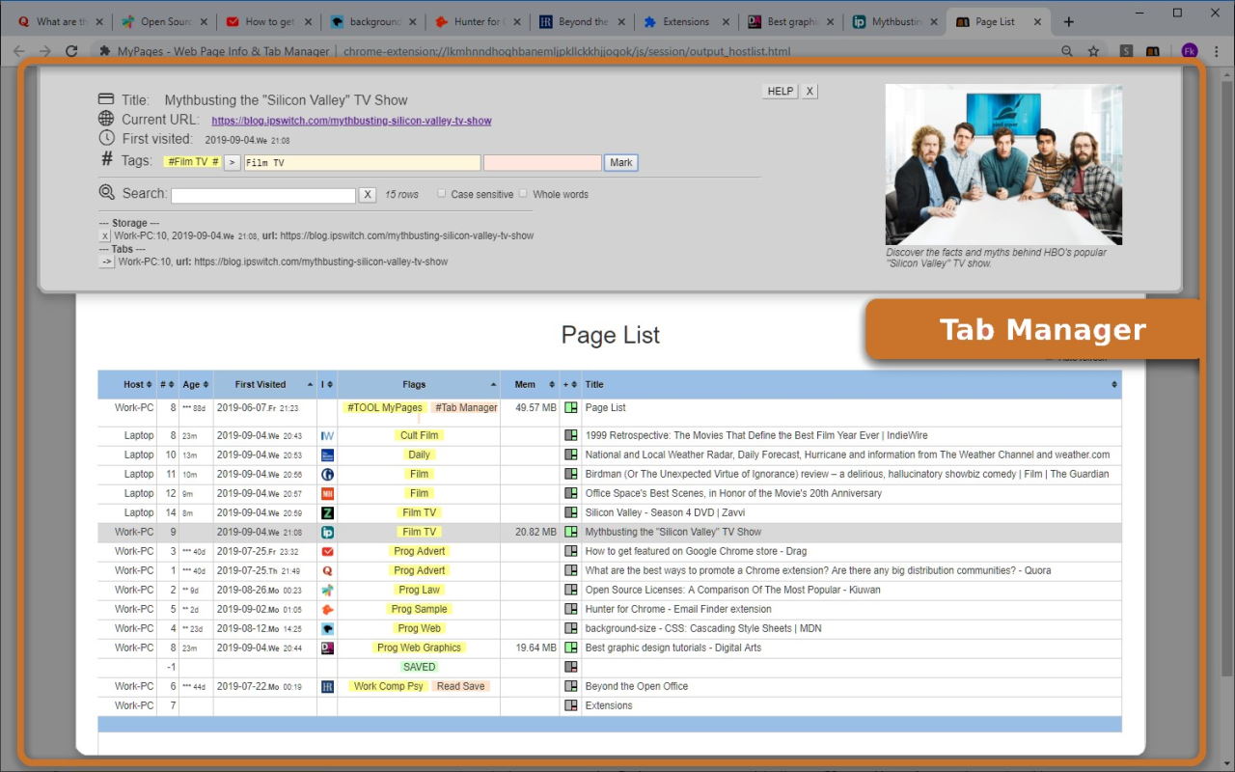Sort the table by the I icon column
The height and width of the screenshot is (772, 1235).
pos(327,384)
